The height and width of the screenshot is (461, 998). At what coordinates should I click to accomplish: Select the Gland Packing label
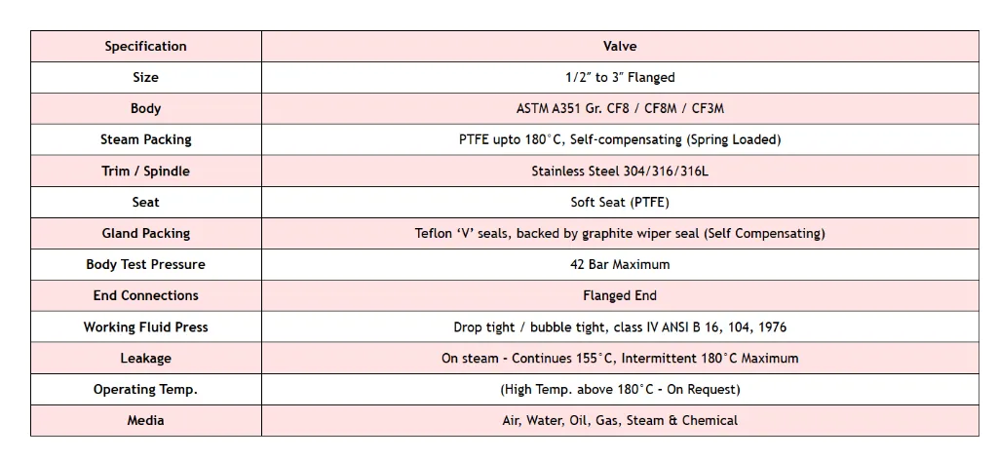[145, 234]
